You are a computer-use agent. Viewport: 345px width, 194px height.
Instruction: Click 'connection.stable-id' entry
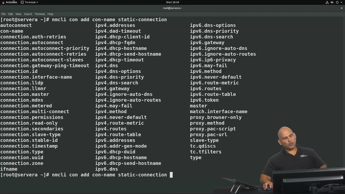pyautogui.click(x=29, y=140)
